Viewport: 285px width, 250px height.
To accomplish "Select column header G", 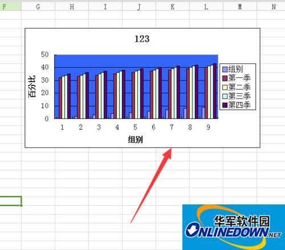I will coord(38,7).
